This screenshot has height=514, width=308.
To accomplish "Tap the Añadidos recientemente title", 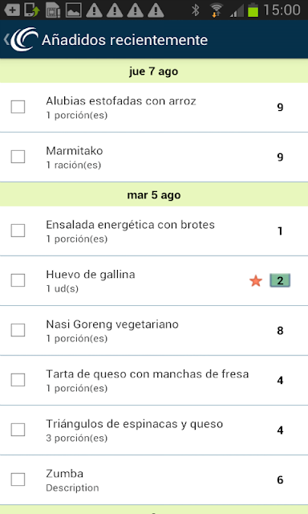I will 124,40.
